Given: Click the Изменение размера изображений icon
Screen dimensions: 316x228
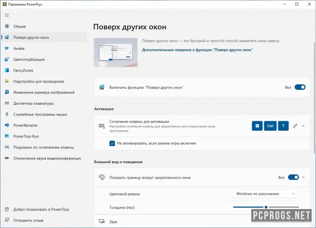Looking at the screenshot, I should tap(7, 92).
